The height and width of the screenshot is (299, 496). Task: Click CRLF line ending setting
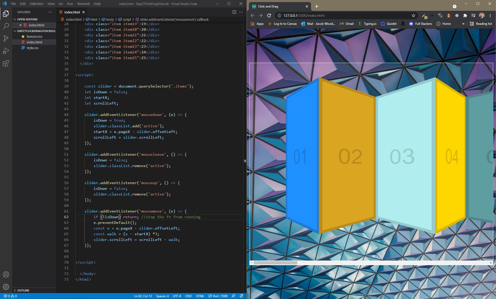click(x=189, y=296)
